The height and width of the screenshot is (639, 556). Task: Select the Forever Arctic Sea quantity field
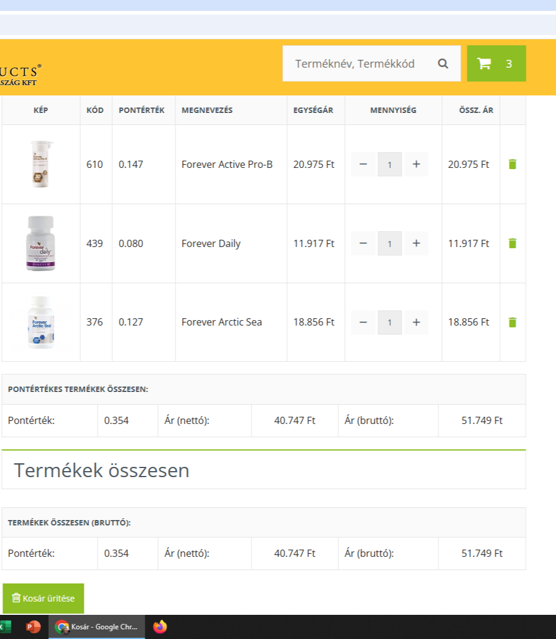pyautogui.click(x=390, y=322)
